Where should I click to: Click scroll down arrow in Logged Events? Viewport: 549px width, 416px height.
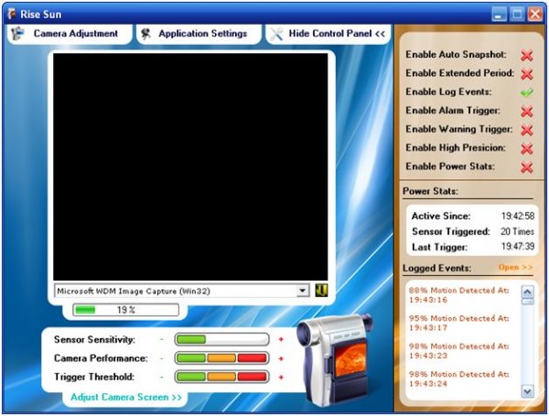(528, 390)
